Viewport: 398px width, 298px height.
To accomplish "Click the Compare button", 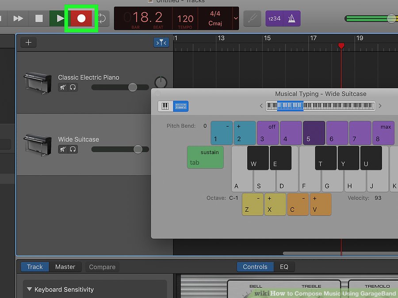I will click(102, 267).
